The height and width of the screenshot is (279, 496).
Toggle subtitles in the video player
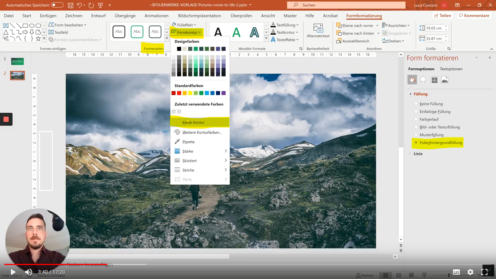coord(456,272)
